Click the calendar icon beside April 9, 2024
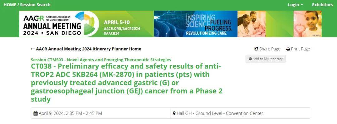The image size is (337, 124). 36,113
